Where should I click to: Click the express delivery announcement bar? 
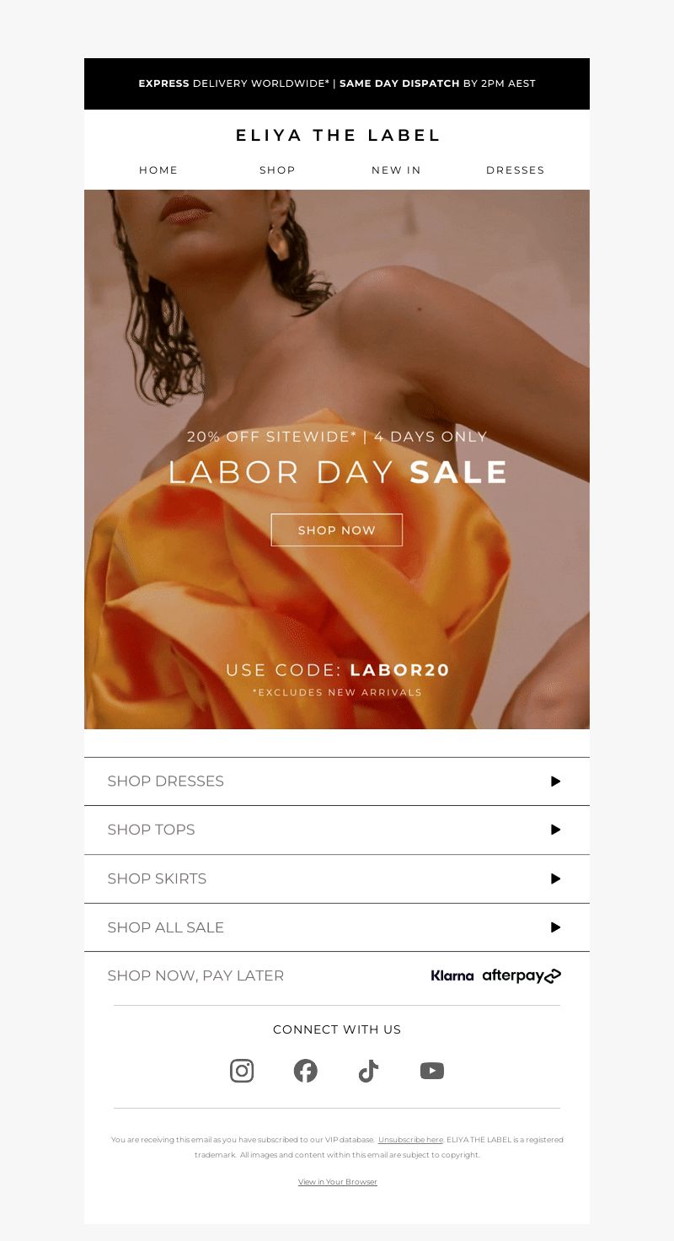click(x=337, y=83)
